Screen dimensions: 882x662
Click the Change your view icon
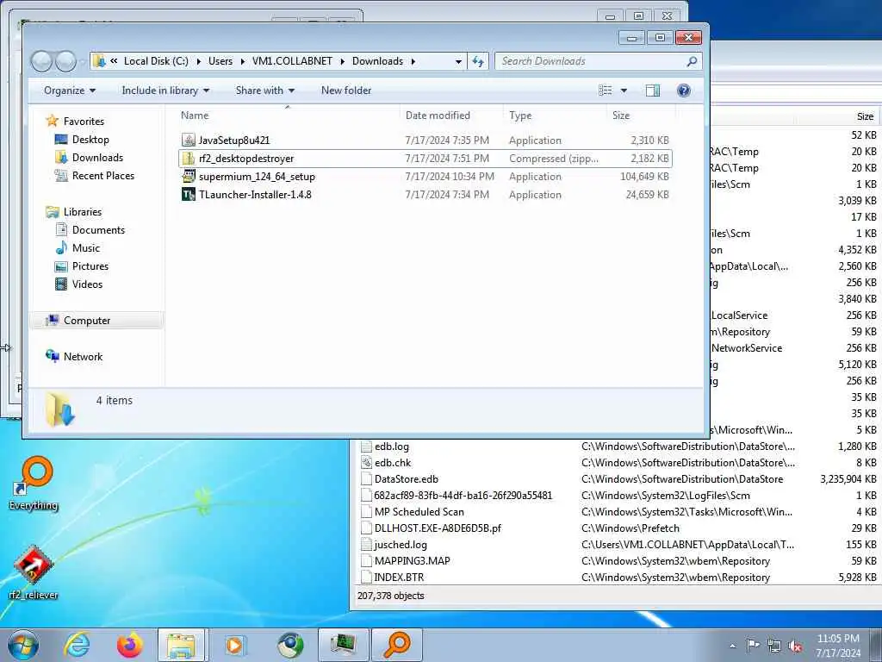click(606, 91)
